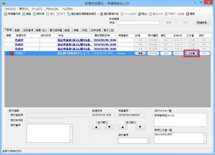Click the 到達日時 value field

pos(103,115)
